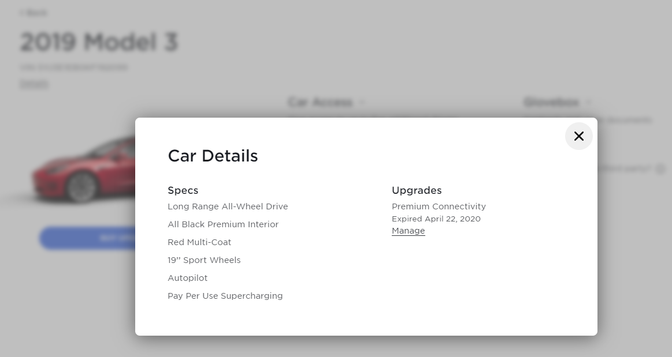Select the Car Details heading

point(213,156)
